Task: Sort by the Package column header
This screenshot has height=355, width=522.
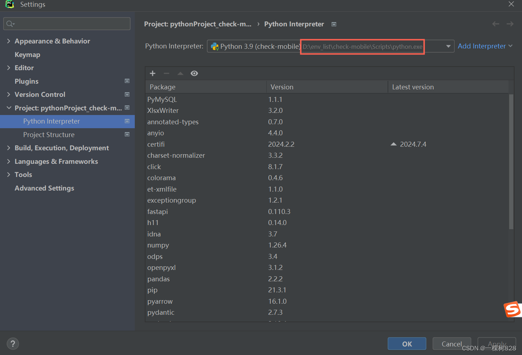Action: (206, 87)
